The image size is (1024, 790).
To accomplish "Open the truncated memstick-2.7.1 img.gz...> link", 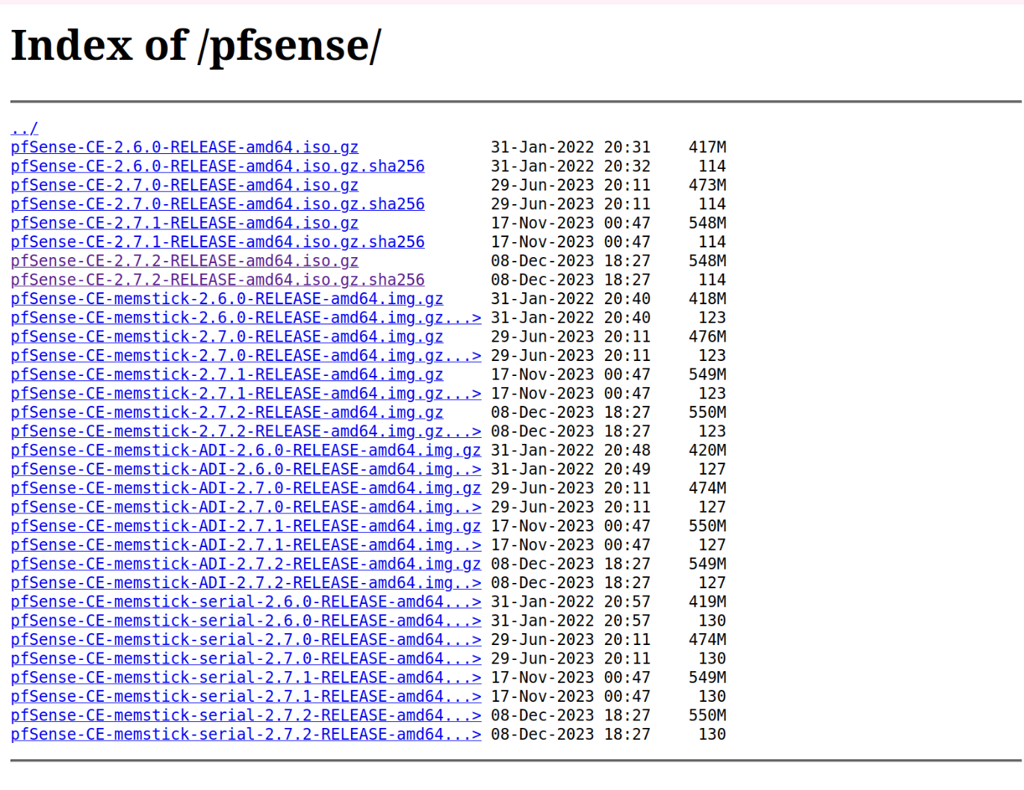I will [x=246, y=394].
